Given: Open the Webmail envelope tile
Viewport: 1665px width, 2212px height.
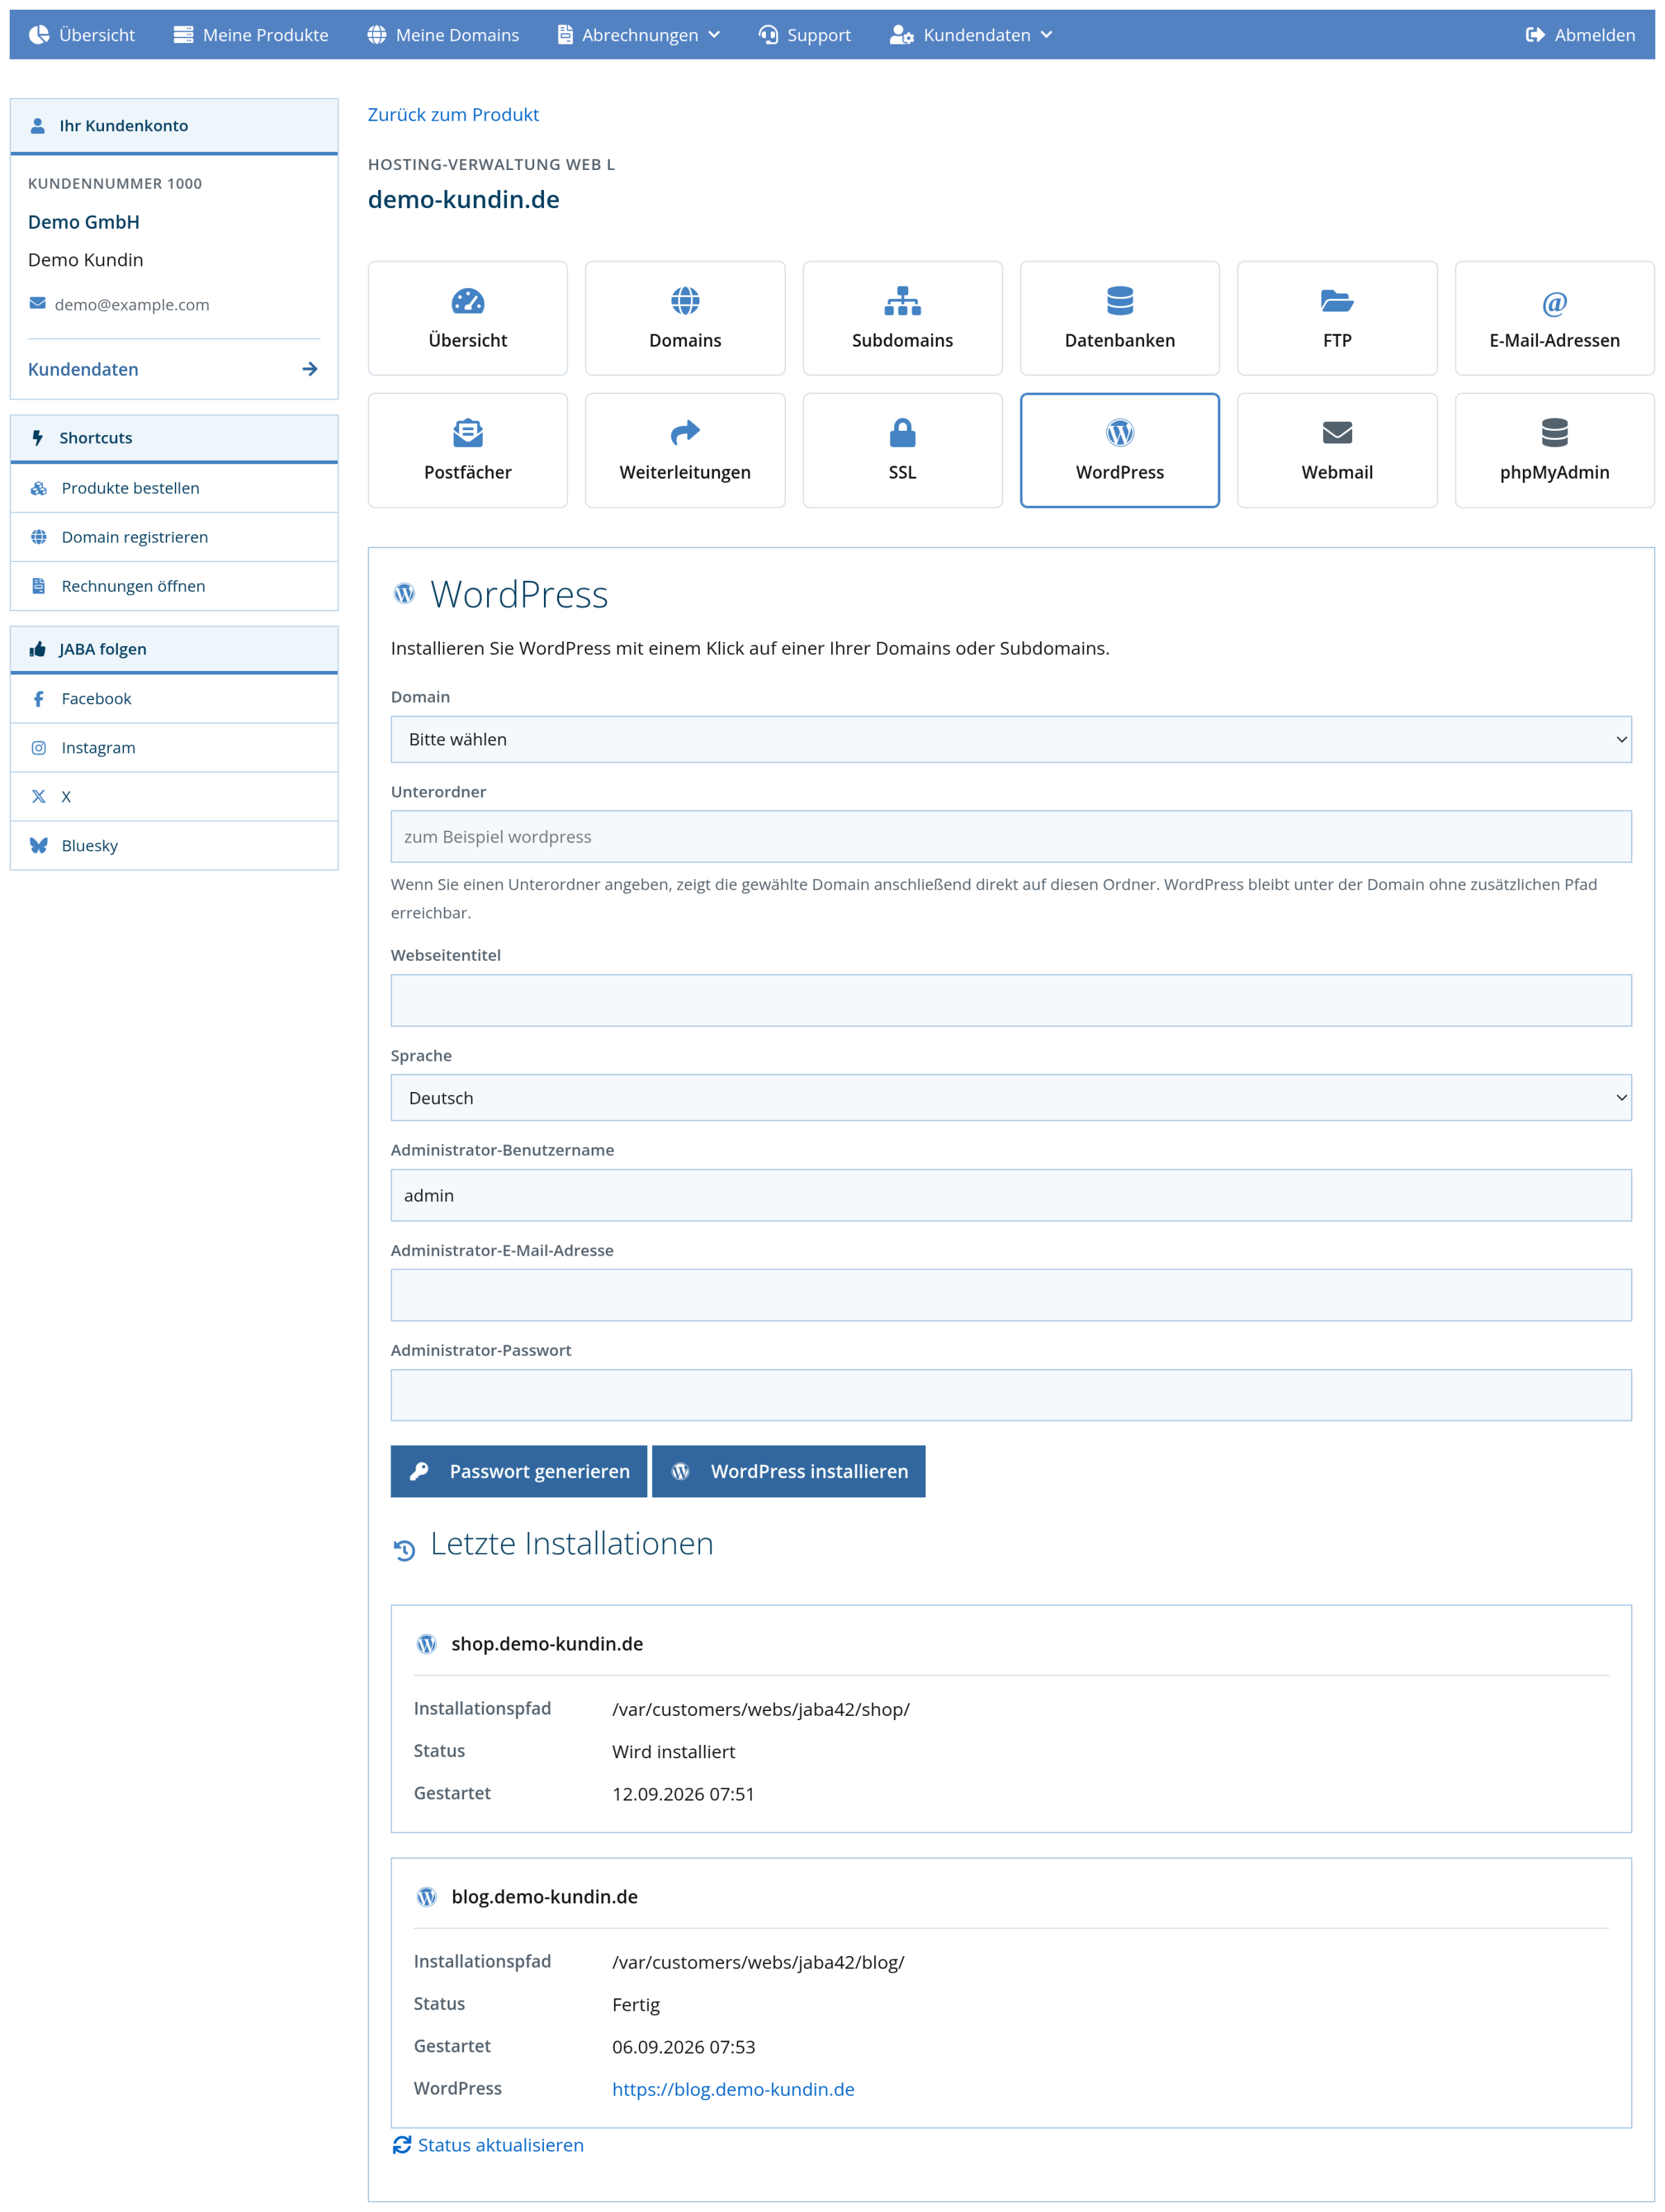Looking at the screenshot, I should point(1337,450).
